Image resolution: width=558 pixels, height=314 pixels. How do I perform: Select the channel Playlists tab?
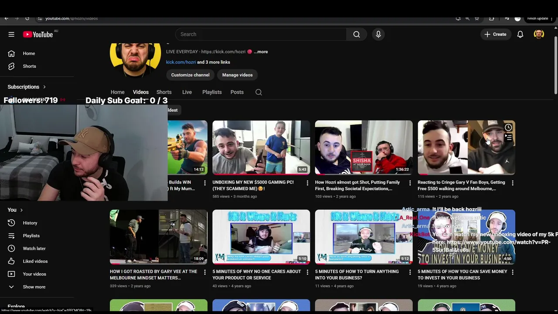[x=212, y=92]
